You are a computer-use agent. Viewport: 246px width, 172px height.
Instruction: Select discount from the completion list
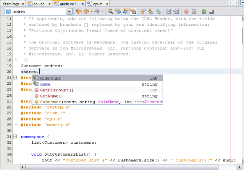pyautogui.click(x=50, y=78)
